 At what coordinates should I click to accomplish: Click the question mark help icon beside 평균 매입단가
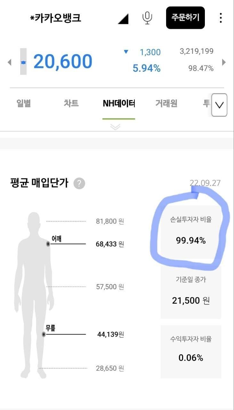(79, 184)
